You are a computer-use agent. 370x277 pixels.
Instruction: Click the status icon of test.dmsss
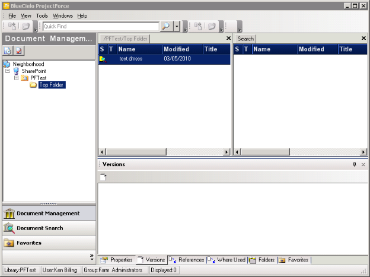click(103, 59)
